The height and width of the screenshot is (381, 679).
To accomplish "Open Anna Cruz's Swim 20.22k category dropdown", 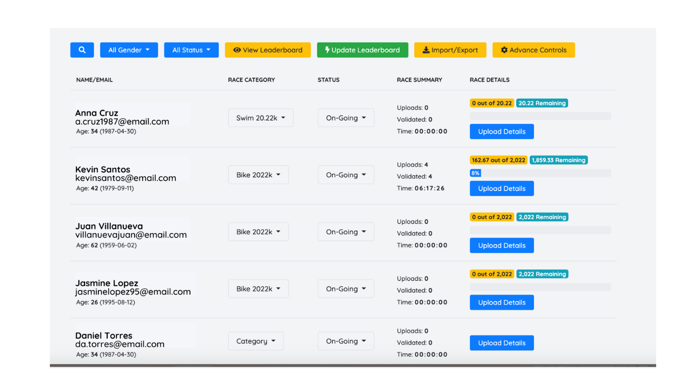I will pos(260,118).
